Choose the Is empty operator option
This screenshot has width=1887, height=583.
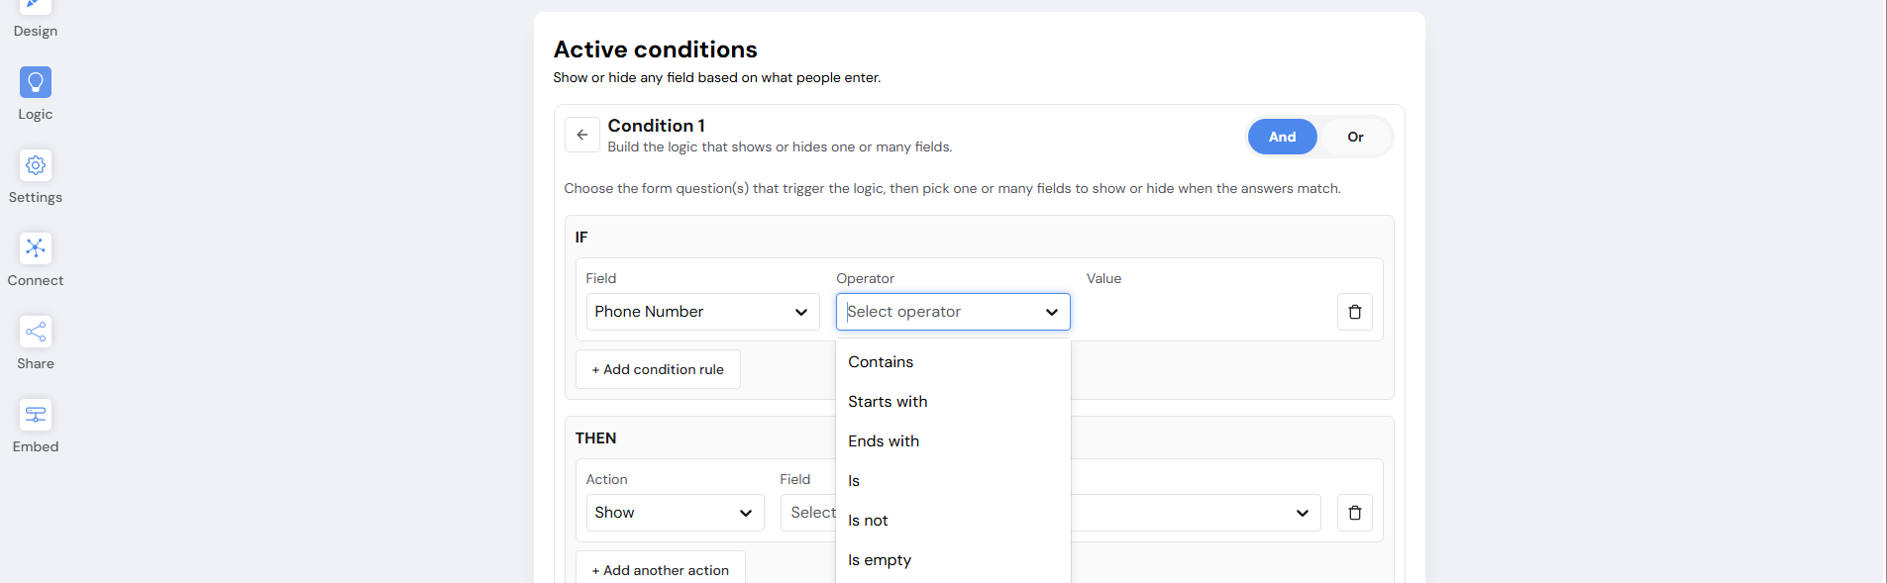click(x=953, y=560)
